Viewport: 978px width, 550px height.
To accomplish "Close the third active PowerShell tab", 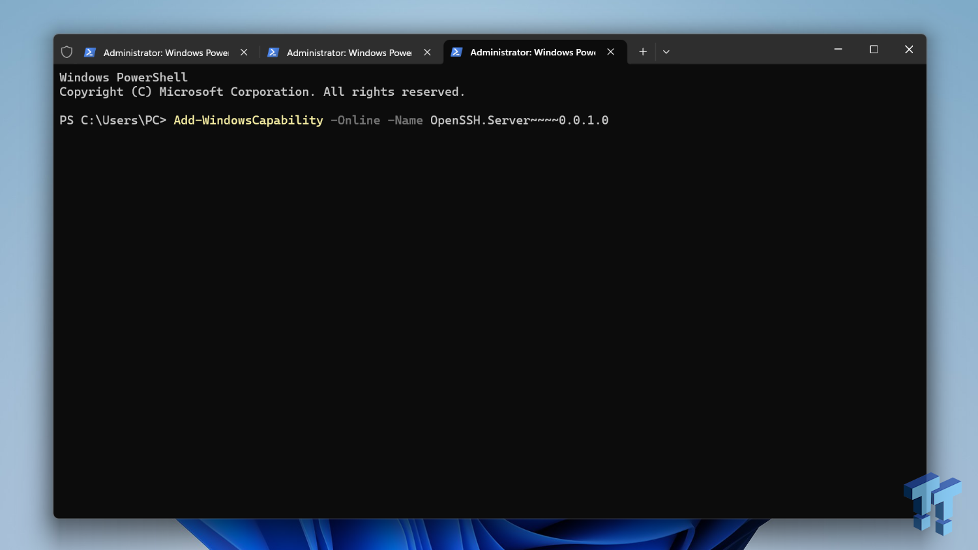I will tap(610, 52).
